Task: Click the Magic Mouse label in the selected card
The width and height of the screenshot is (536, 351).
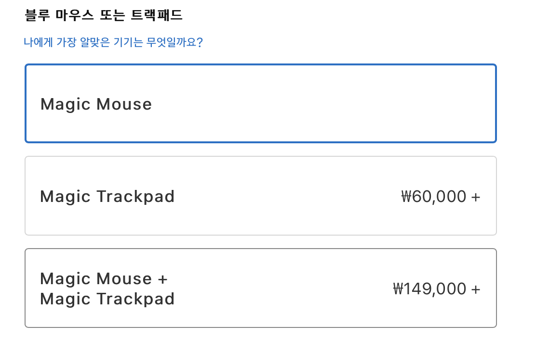Action: pos(96,104)
